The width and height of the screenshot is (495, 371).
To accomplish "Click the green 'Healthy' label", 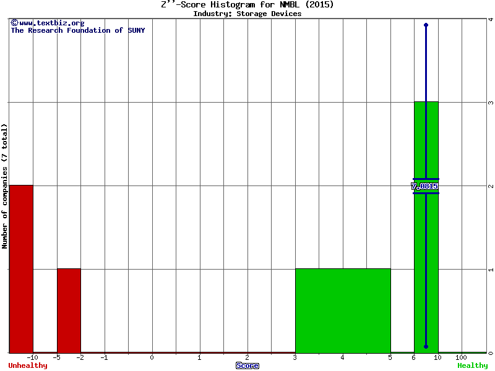I will [x=473, y=365].
